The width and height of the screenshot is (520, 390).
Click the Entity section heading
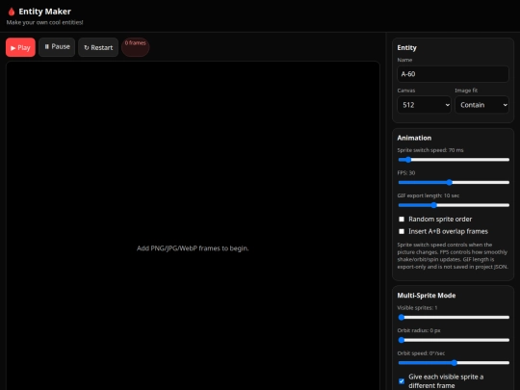pyautogui.click(x=407, y=48)
